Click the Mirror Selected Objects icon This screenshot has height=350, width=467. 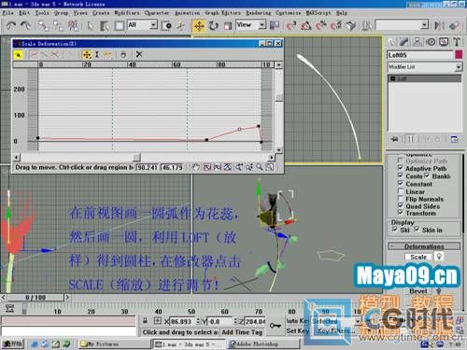click(x=439, y=25)
